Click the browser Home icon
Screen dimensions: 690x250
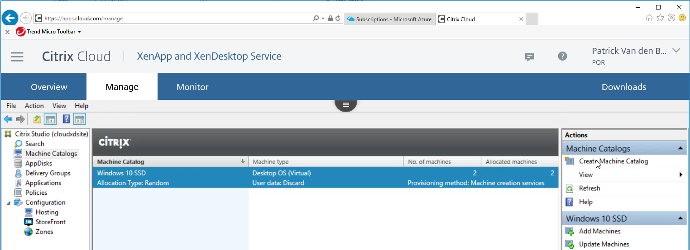(649, 18)
